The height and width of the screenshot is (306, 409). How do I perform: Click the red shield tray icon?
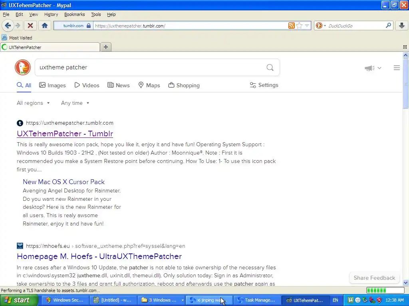pos(379,300)
